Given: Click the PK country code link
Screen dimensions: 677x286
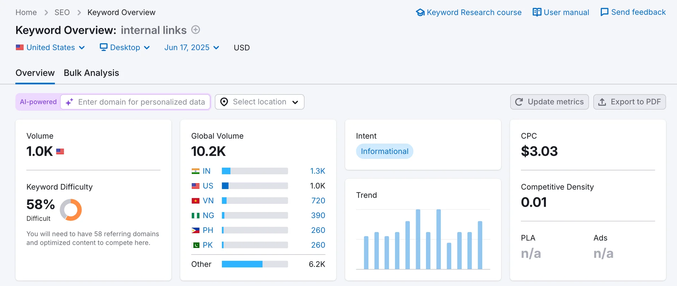Looking at the screenshot, I should [x=208, y=245].
